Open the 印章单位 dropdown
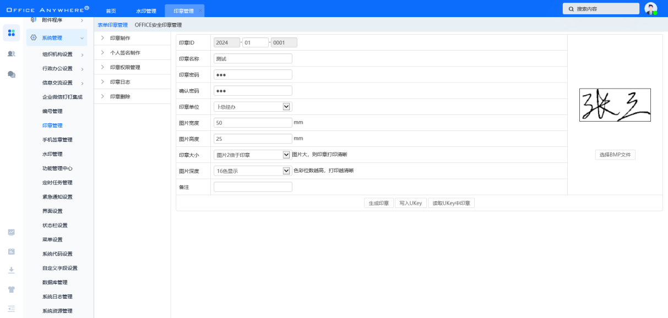Screen dimensions: 668x318 pos(286,107)
